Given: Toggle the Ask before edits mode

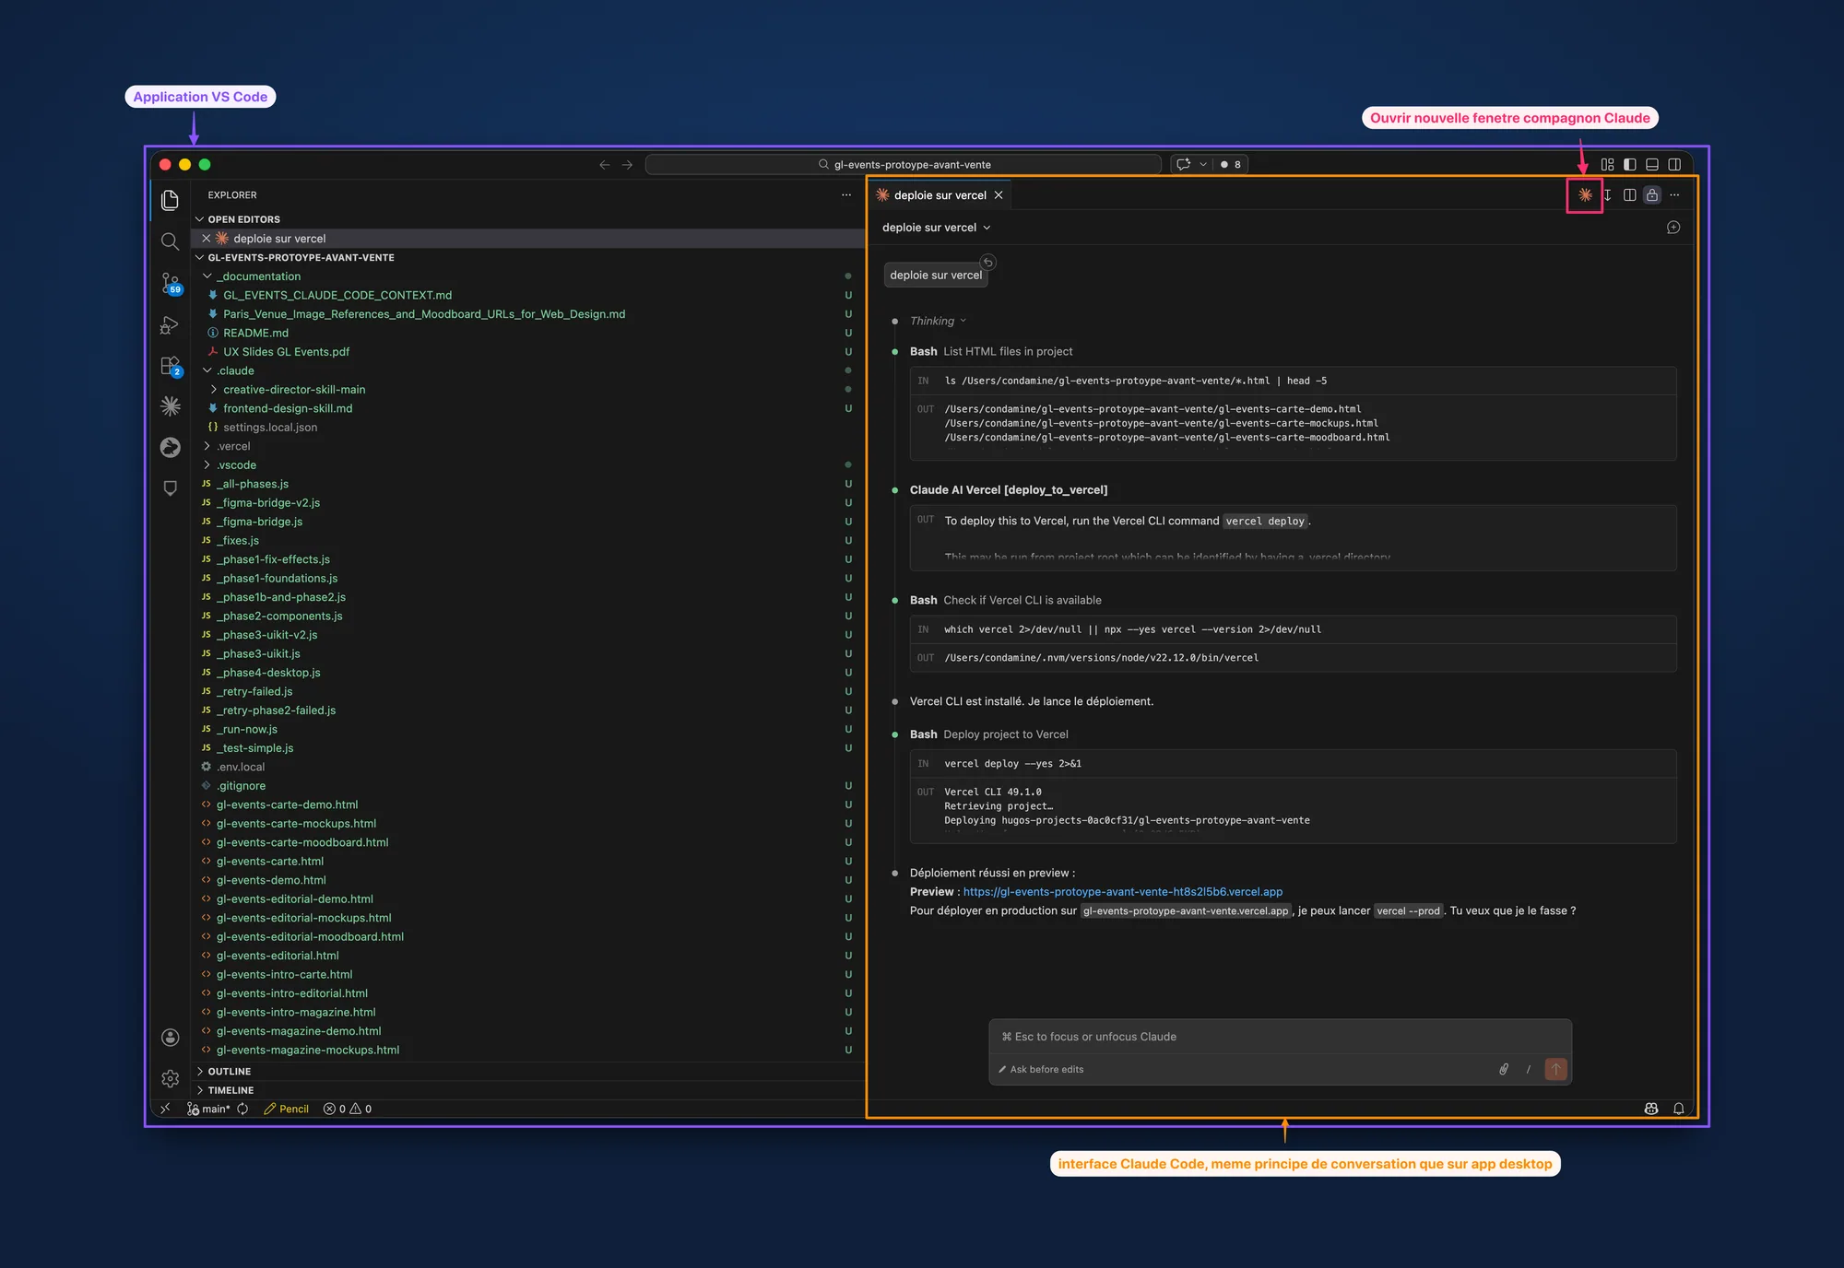Looking at the screenshot, I should pyautogui.click(x=1041, y=1070).
